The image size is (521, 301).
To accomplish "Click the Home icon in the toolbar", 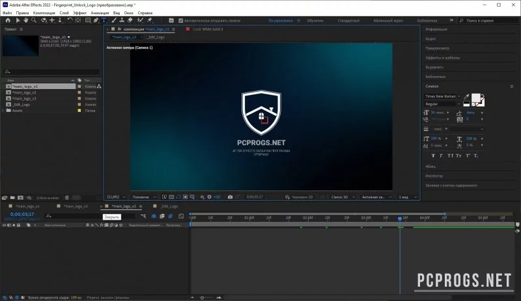I will (8, 20).
